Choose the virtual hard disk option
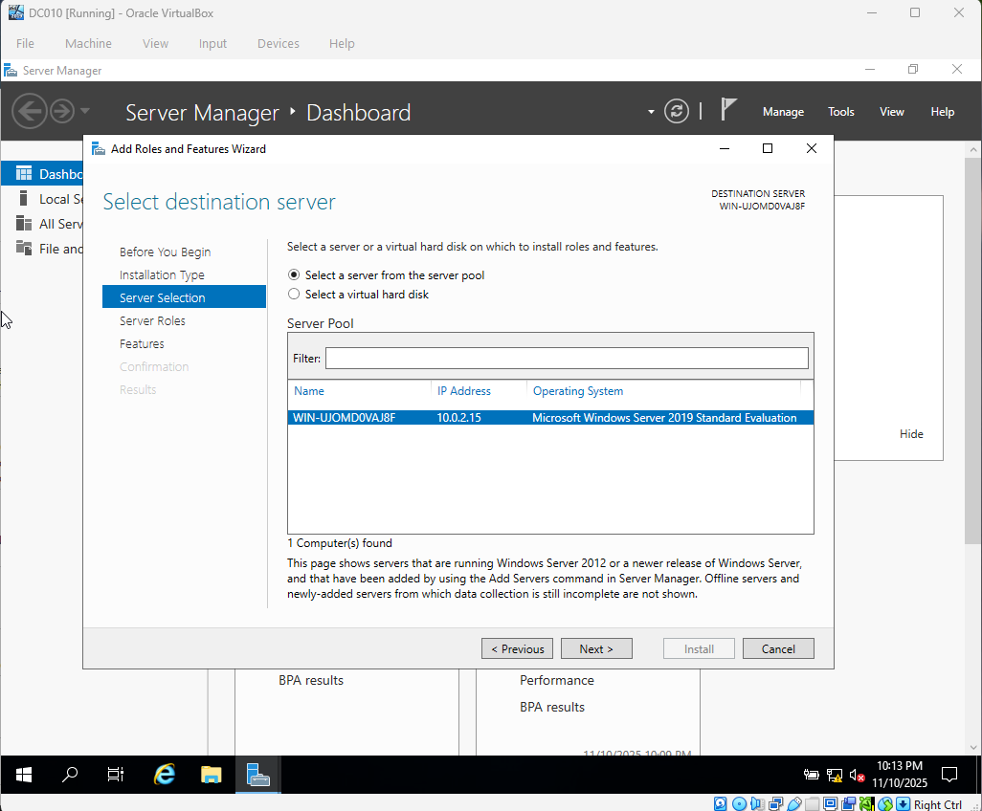The width and height of the screenshot is (982, 811). (294, 294)
